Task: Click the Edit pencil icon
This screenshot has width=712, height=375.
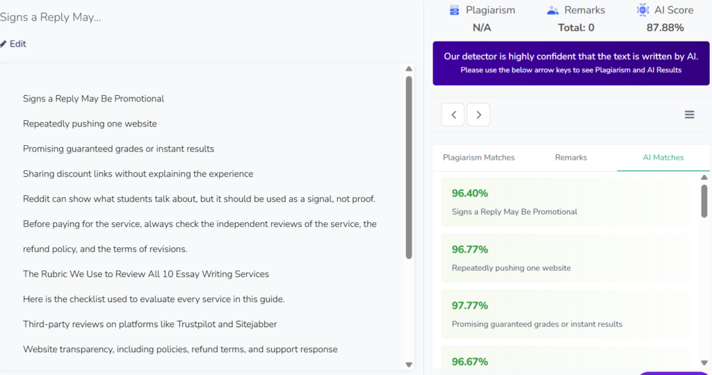Action: (x=3, y=44)
